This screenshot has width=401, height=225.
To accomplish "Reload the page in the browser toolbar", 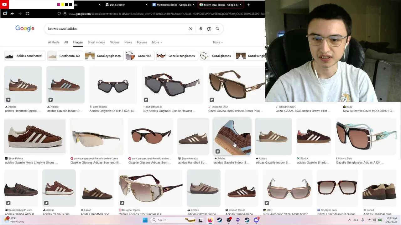I will tap(28, 13).
